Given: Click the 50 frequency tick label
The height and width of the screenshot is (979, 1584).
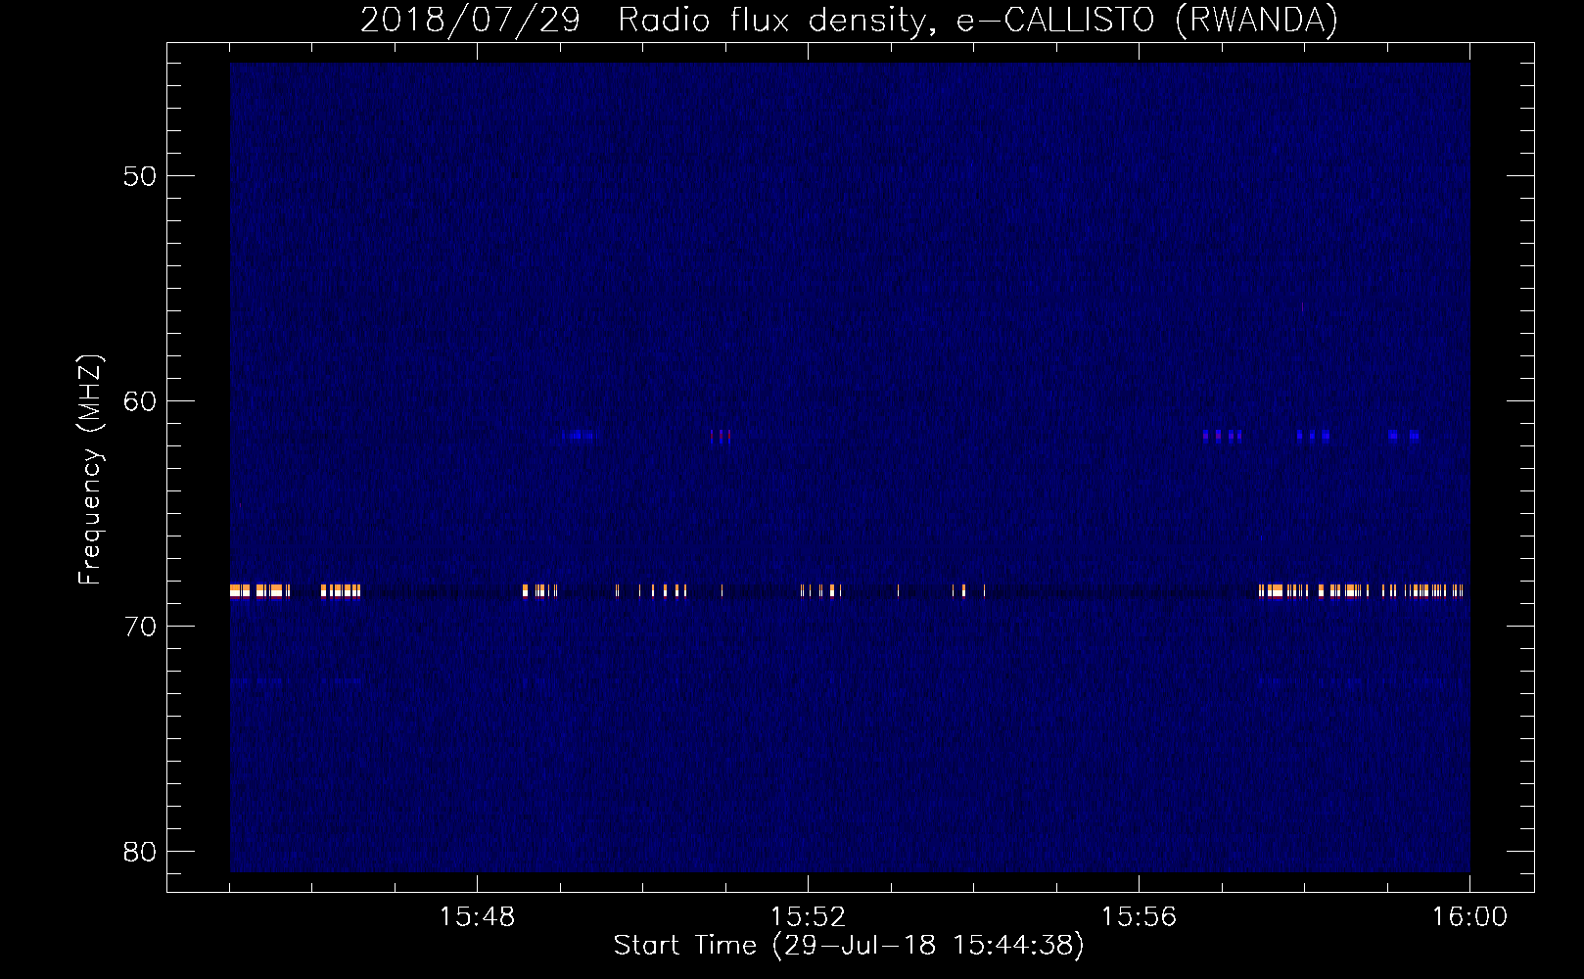Looking at the screenshot, I should (x=140, y=176).
